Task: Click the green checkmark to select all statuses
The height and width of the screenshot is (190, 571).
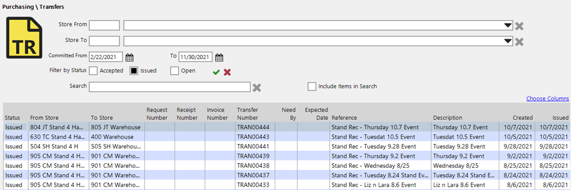Action: 216,72
